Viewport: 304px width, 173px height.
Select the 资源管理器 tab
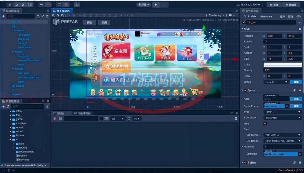tap(11, 101)
